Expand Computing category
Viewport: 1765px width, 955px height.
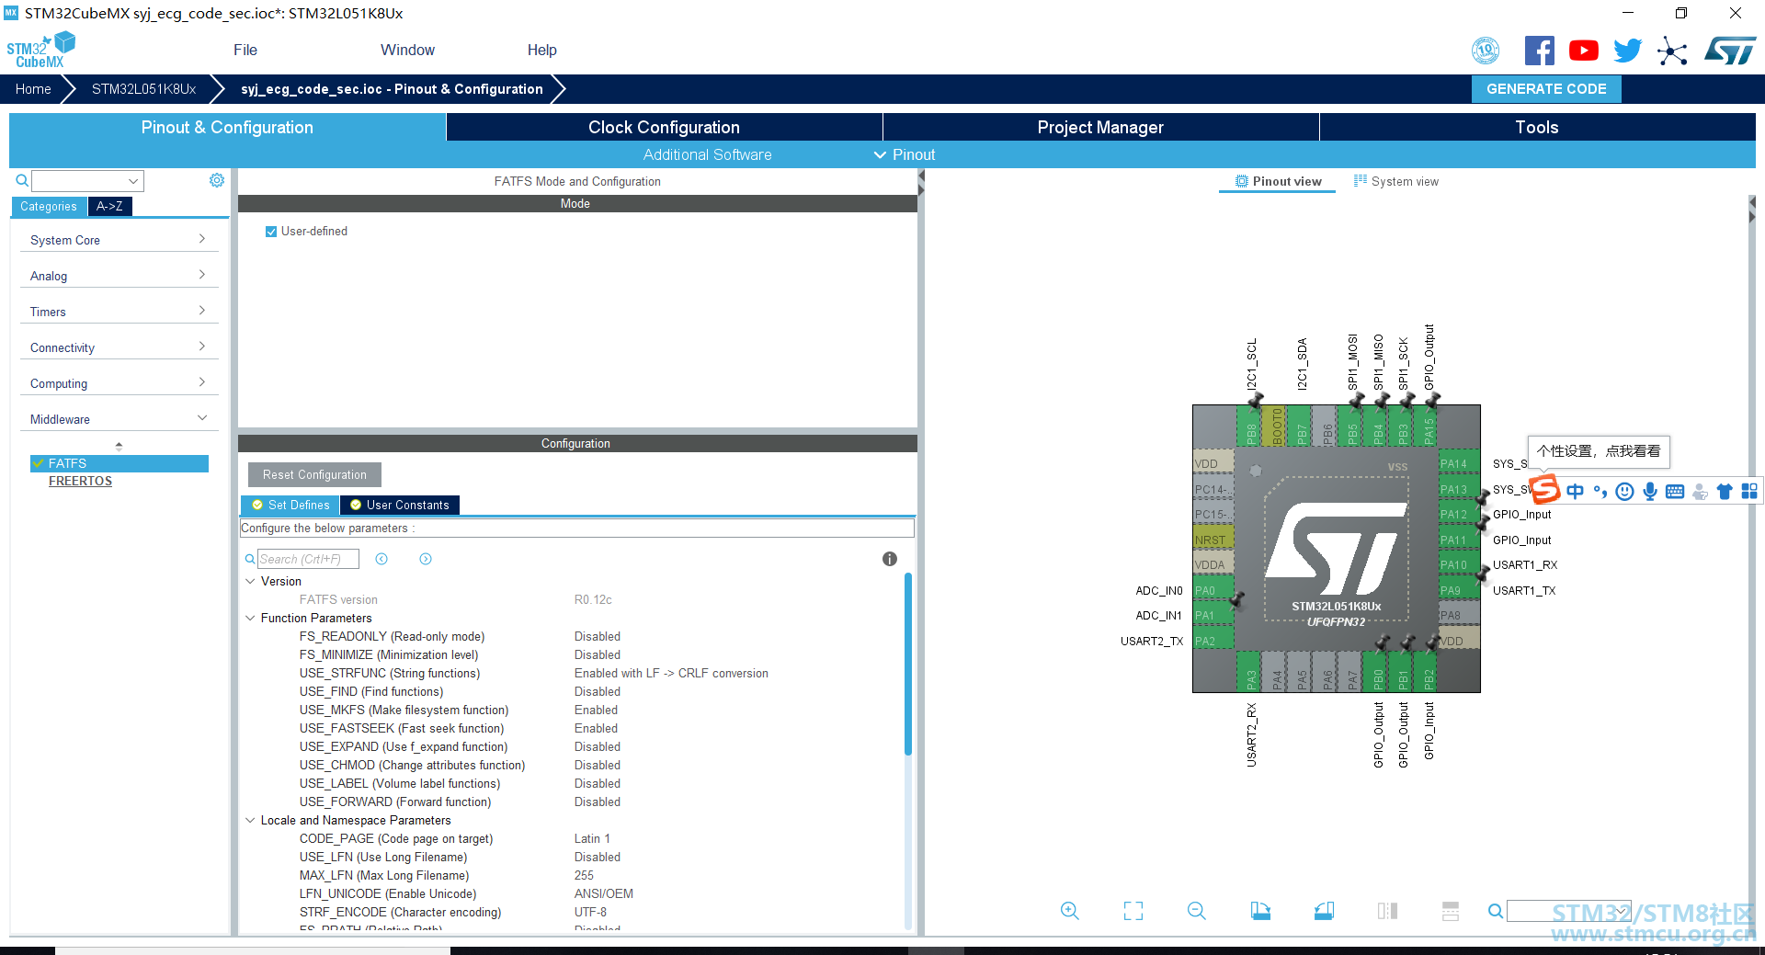[x=119, y=383]
